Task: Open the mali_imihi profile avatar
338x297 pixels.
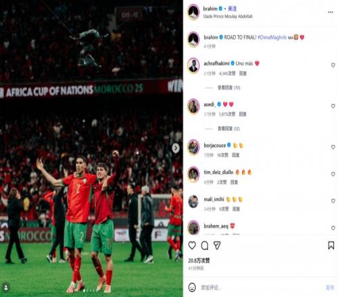Action: [x=193, y=201]
